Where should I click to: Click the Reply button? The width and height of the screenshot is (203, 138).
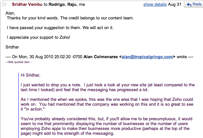[x=194, y=4]
